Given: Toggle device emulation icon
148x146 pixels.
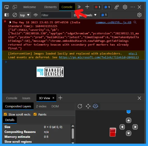Looking at the screenshot, I should click(x=15, y=7).
